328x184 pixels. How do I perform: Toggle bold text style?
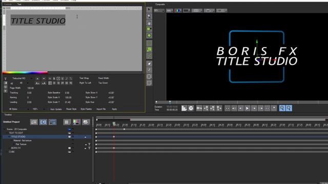click(x=54, y=78)
